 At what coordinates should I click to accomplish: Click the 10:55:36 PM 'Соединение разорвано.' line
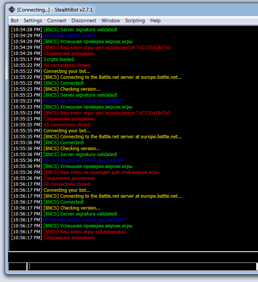point(54,178)
